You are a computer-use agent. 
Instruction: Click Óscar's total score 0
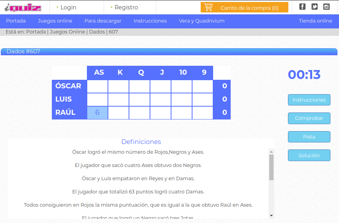224,86
